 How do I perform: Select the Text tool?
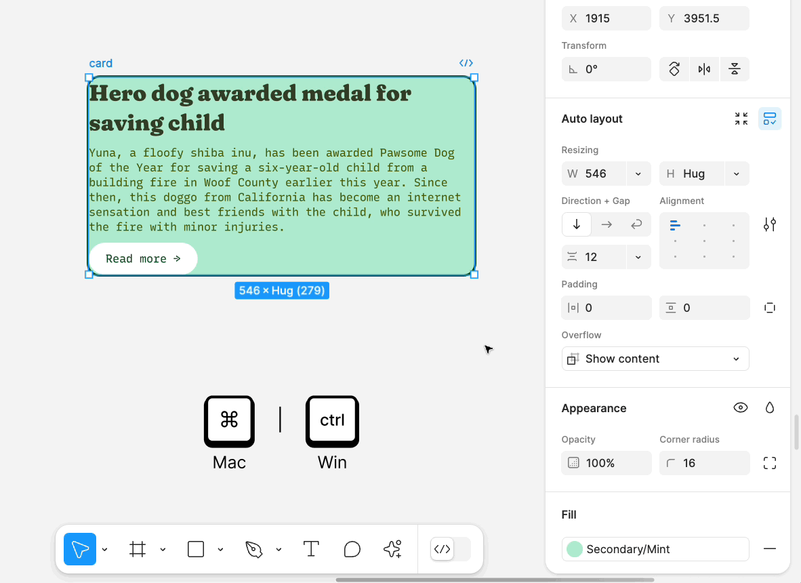coord(311,549)
